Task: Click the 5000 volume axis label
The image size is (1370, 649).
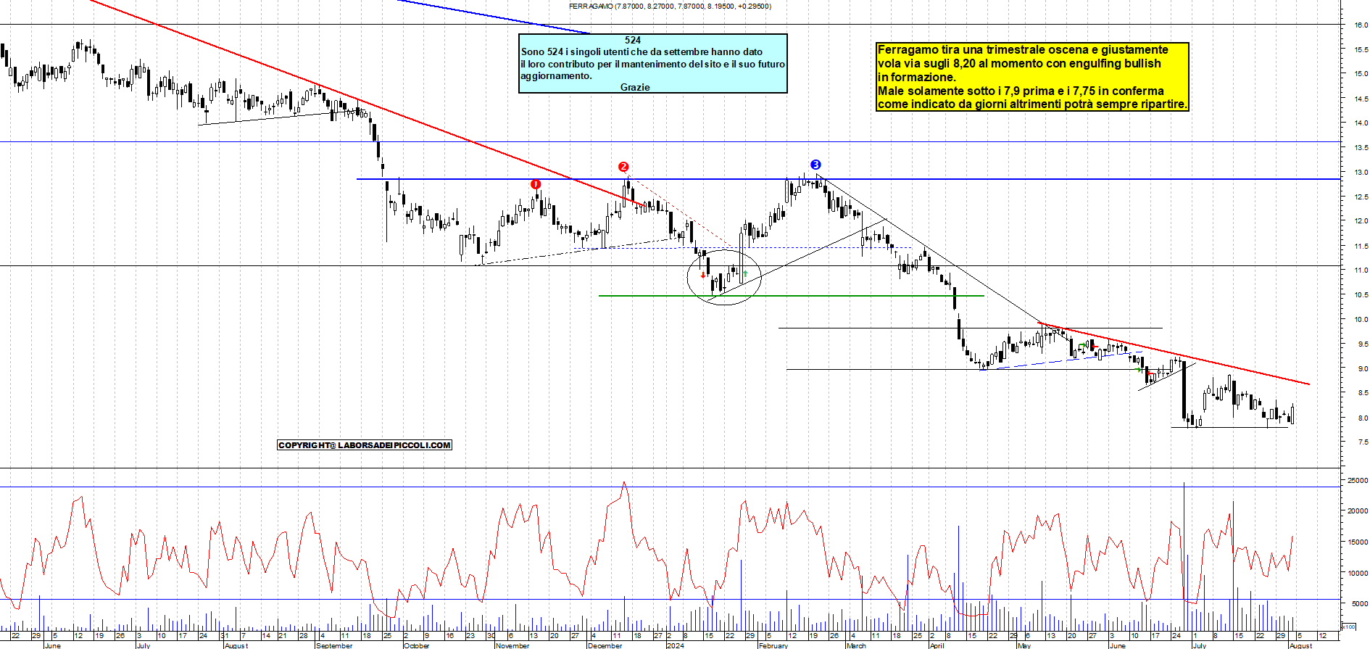Action: 1359,603
